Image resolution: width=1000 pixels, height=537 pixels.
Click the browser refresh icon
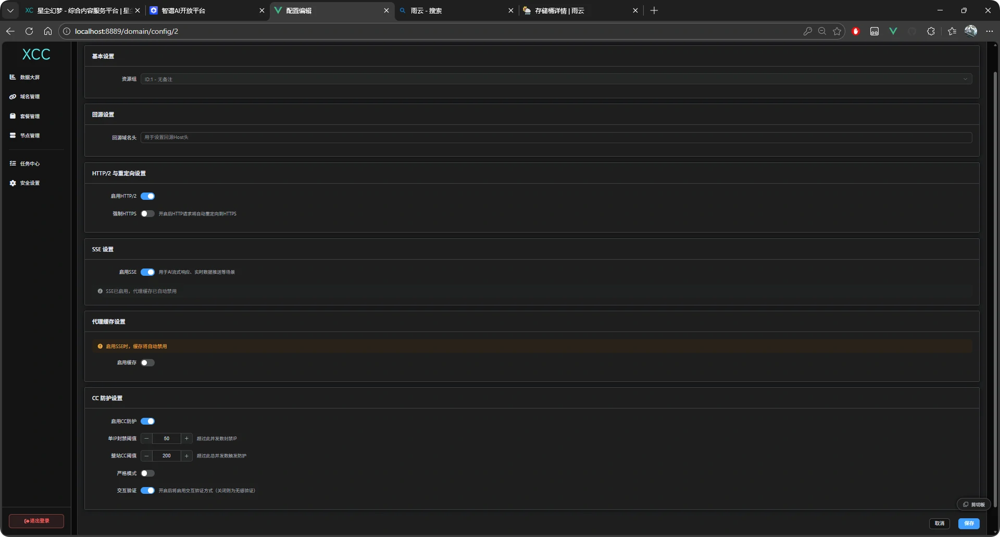(29, 31)
